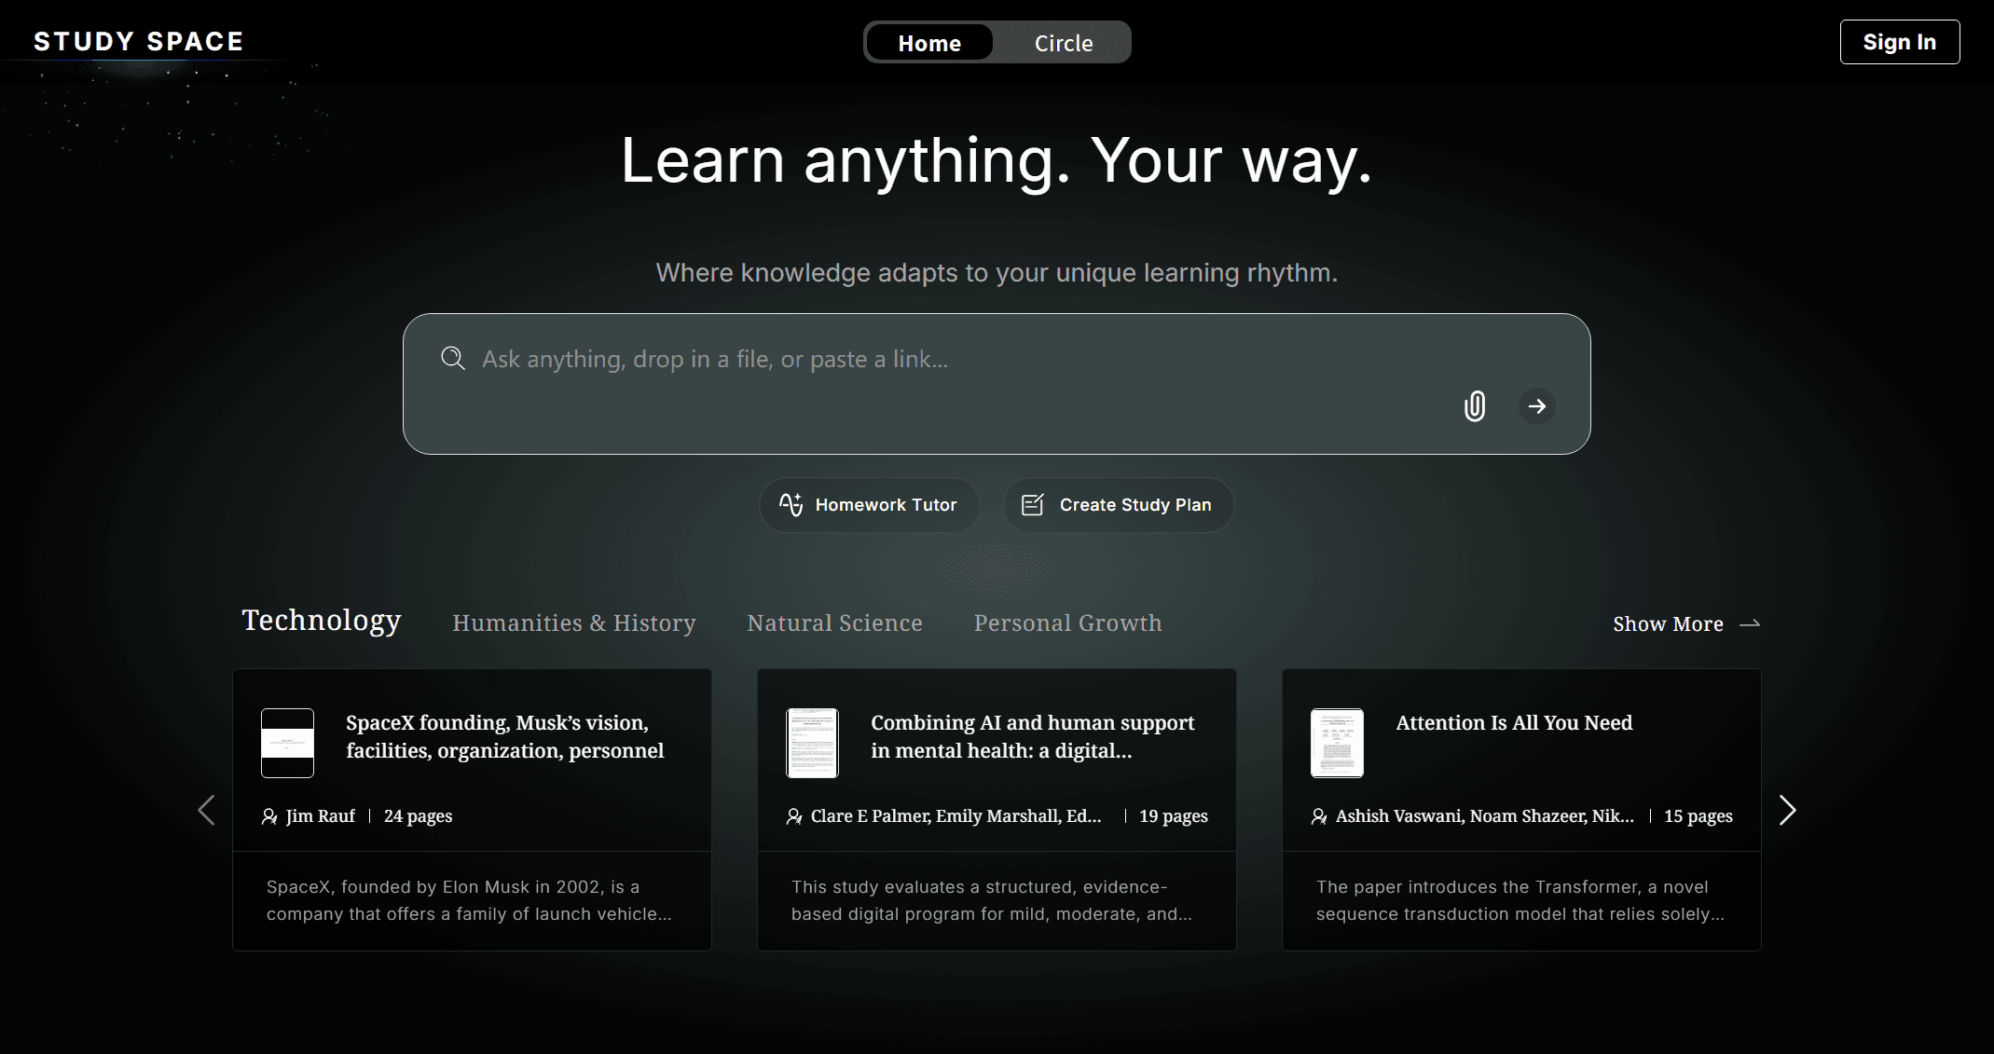Go to next cards with right chevron

(x=1786, y=810)
